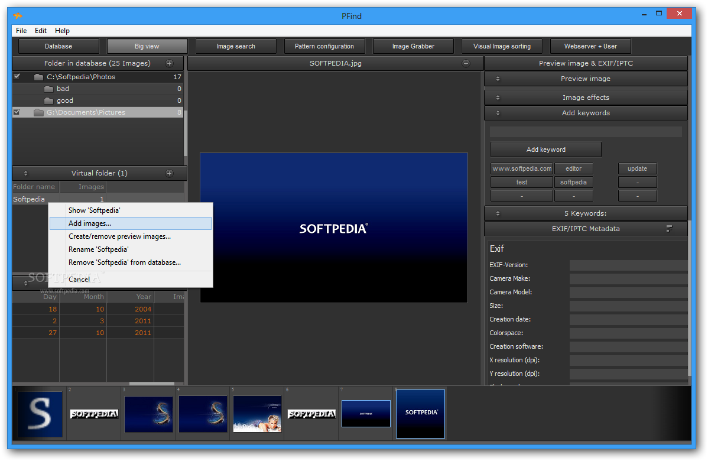Select the Softpedia virtual folder row
Viewport: 708px width, 461px height.
point(98,199)
